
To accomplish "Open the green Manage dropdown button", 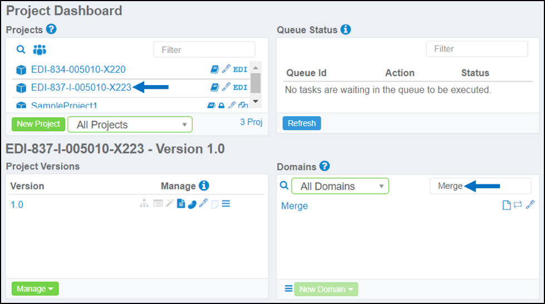I will coord(35,289).
